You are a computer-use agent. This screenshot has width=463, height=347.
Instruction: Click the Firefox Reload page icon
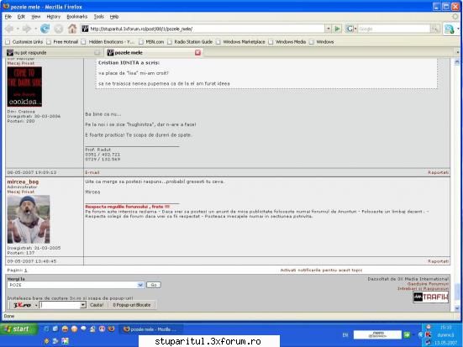(x=45, y=29)
